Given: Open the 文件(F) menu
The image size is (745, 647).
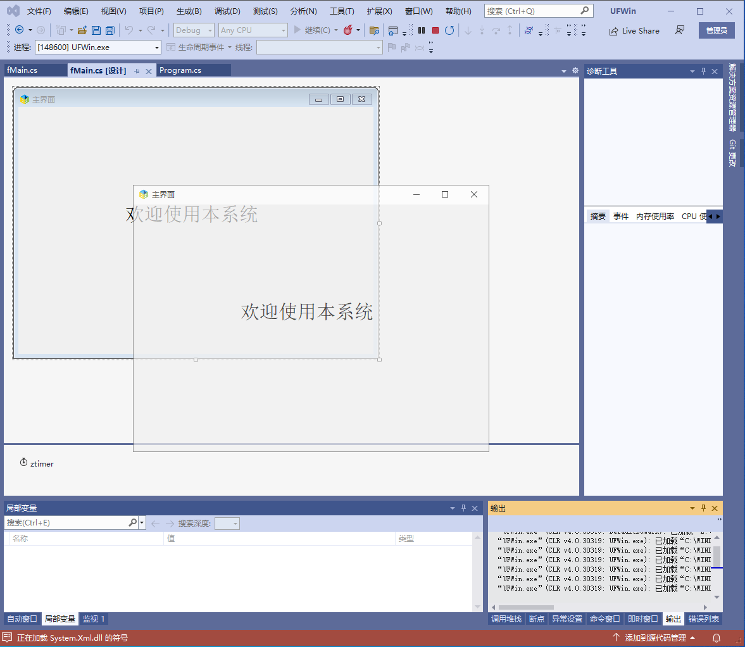Looking at the screenshot, I should pyautogui.click(x=39, y=11).
